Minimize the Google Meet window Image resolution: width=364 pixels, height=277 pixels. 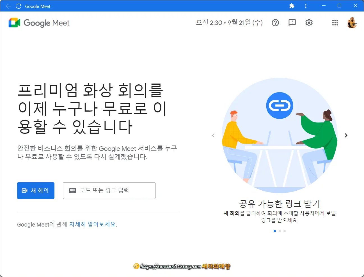[x=324, y=6]
